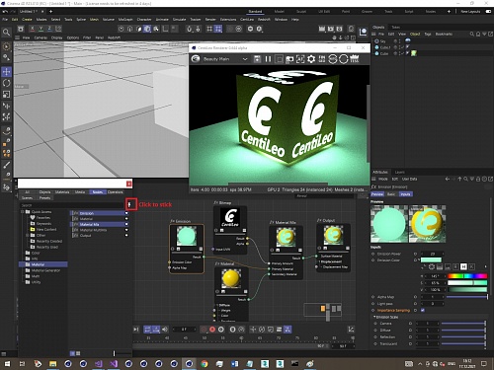The height and width of the screenshot is (370, 494).
Task: Click the CentiLeo logo button in render window
Action: click(x=196, y=59)
